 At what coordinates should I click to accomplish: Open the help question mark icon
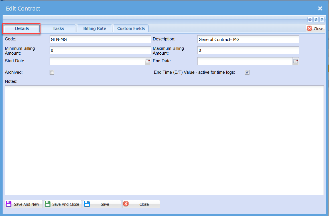[x=322, y=19]
